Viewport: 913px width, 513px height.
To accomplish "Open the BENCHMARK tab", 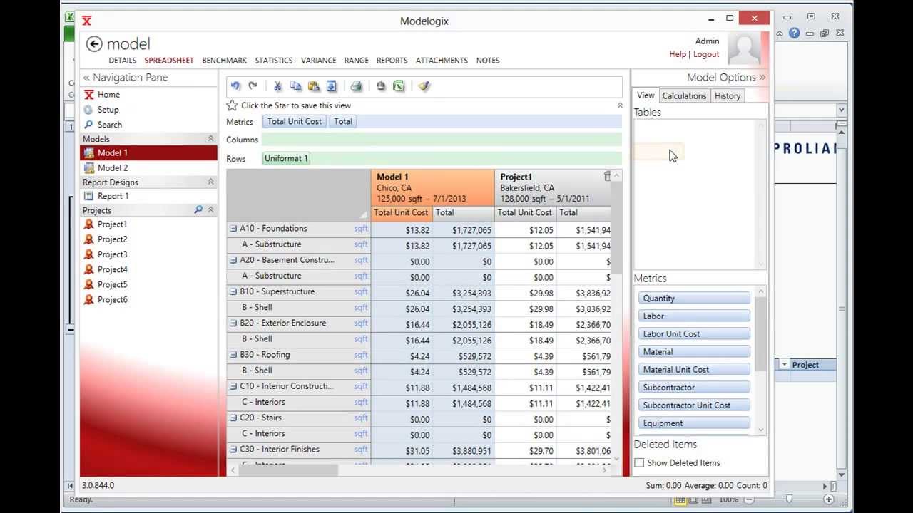I will [x=224, y=61].
